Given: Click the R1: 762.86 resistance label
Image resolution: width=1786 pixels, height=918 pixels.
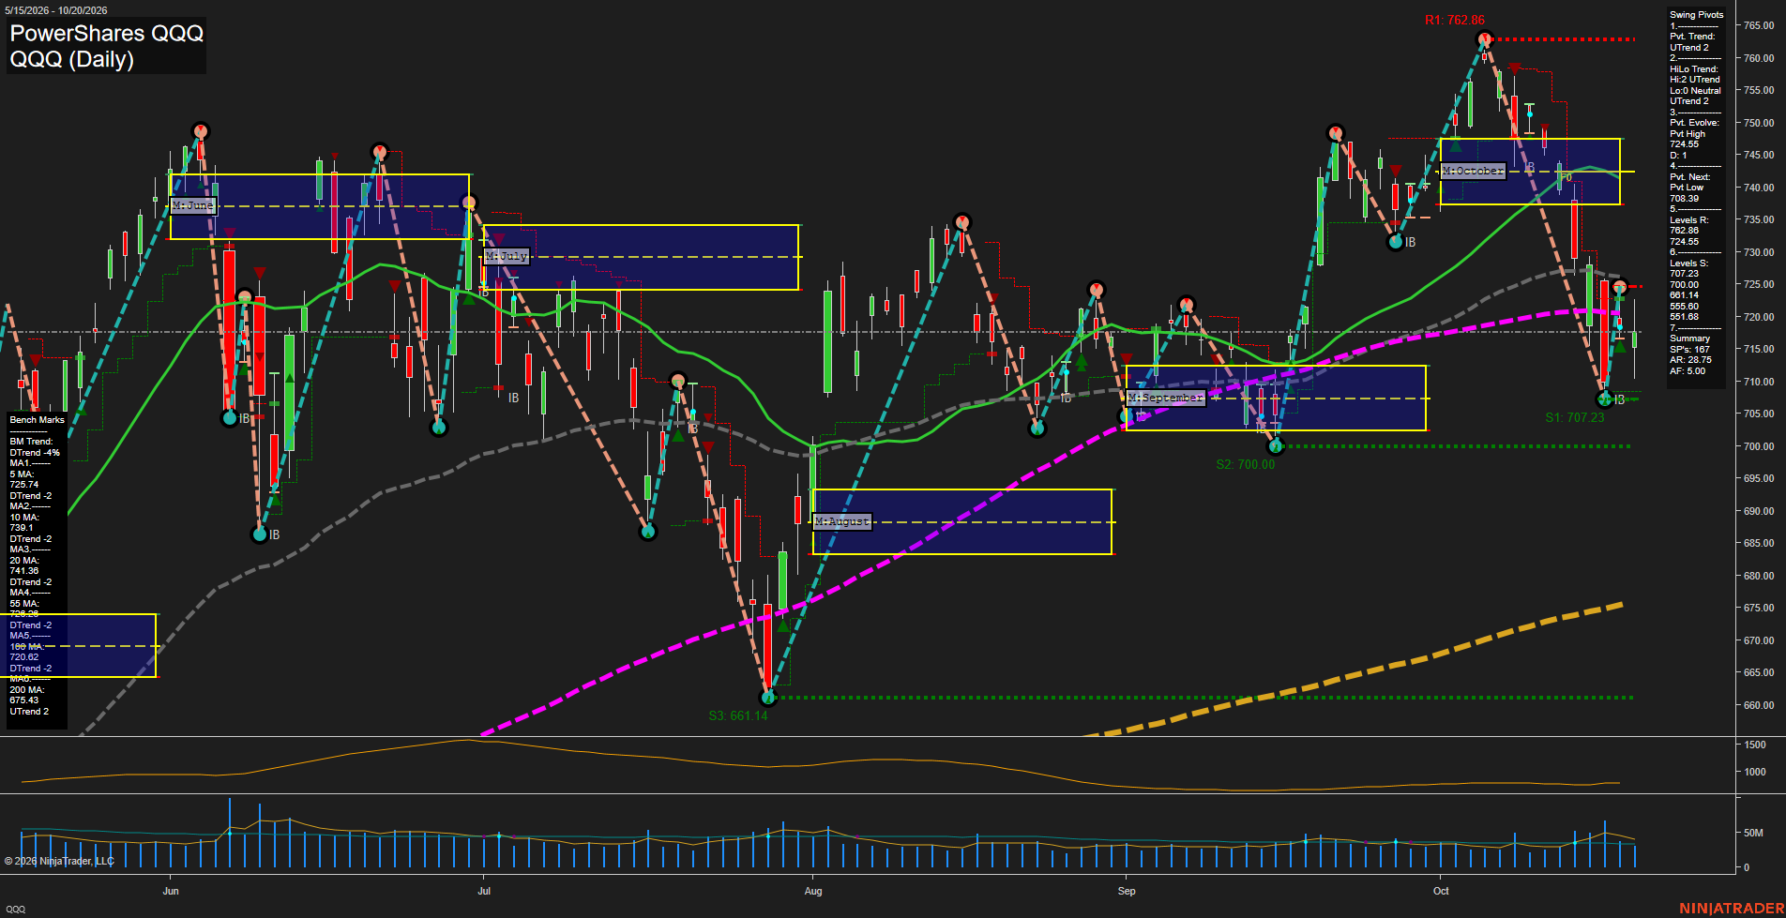Looking at the screenshot, I should (1454, 20).
